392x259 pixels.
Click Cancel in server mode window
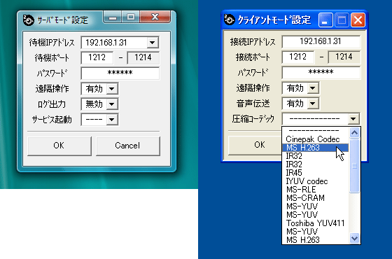(127, 146)
